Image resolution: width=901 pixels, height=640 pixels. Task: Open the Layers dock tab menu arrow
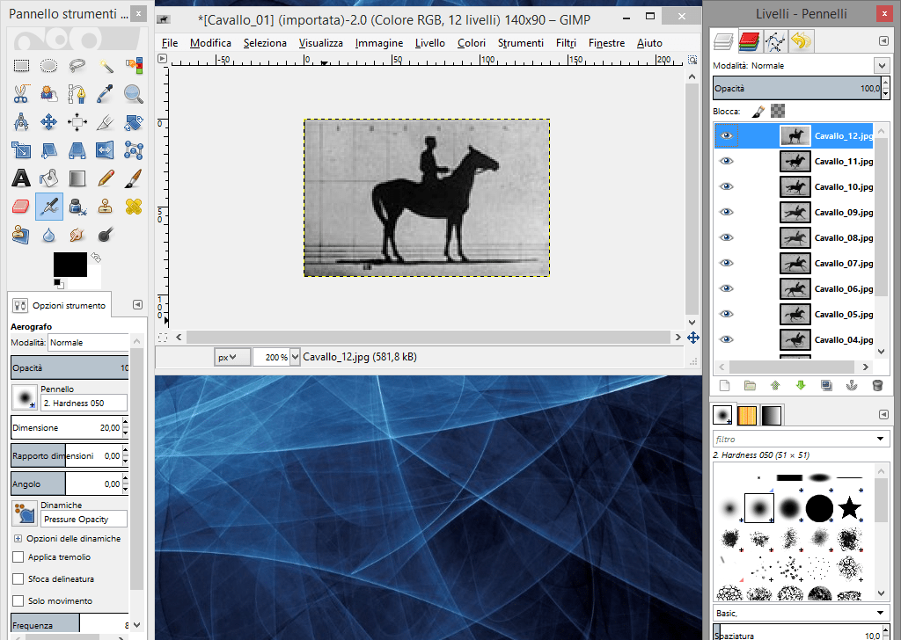[x=883, y=40]
